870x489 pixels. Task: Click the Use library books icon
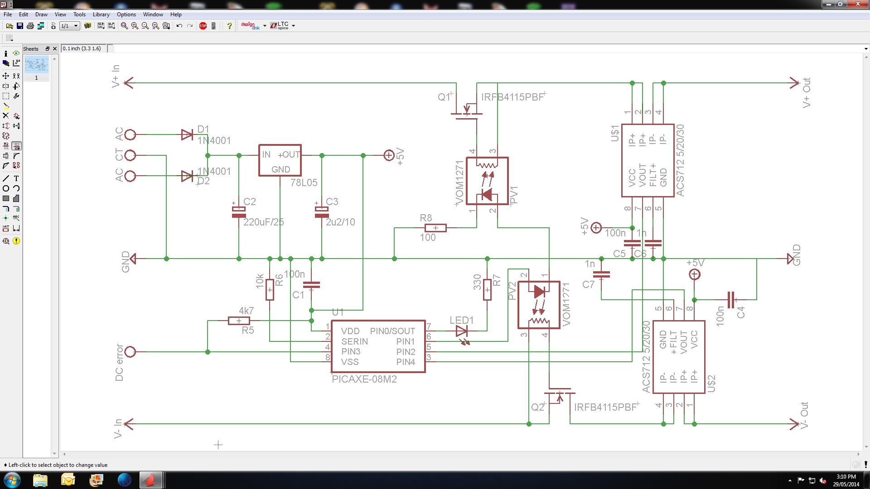pos(88,26)
